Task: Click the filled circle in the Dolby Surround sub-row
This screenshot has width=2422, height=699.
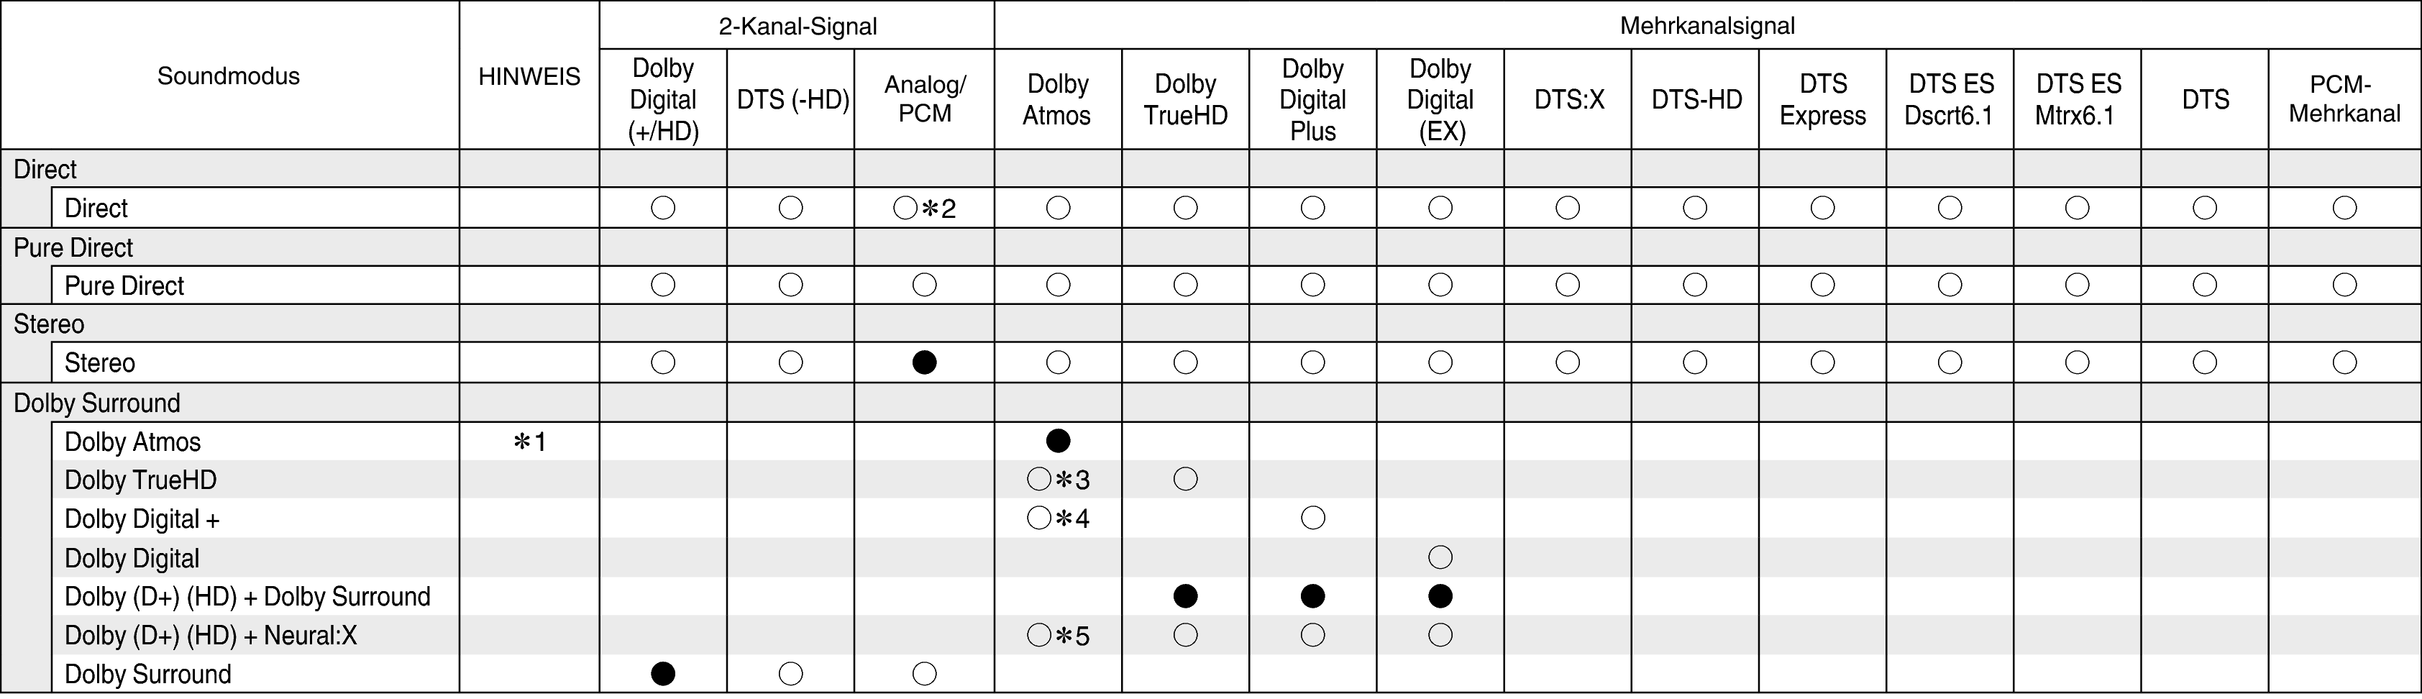Action: (x=663, y=672)
